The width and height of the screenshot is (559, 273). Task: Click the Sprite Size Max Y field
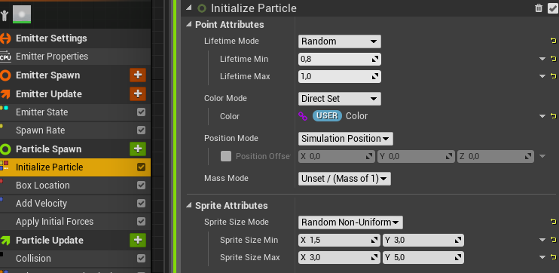tap(423, 257)
